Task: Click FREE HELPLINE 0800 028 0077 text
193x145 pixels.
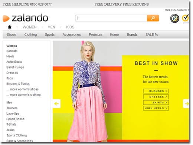Action: (x=27, y=4)
